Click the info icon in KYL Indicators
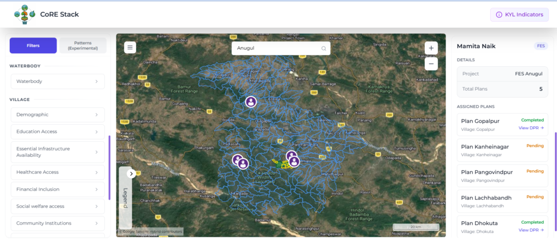This screenshot has height=242, width=557. (499, 15)
